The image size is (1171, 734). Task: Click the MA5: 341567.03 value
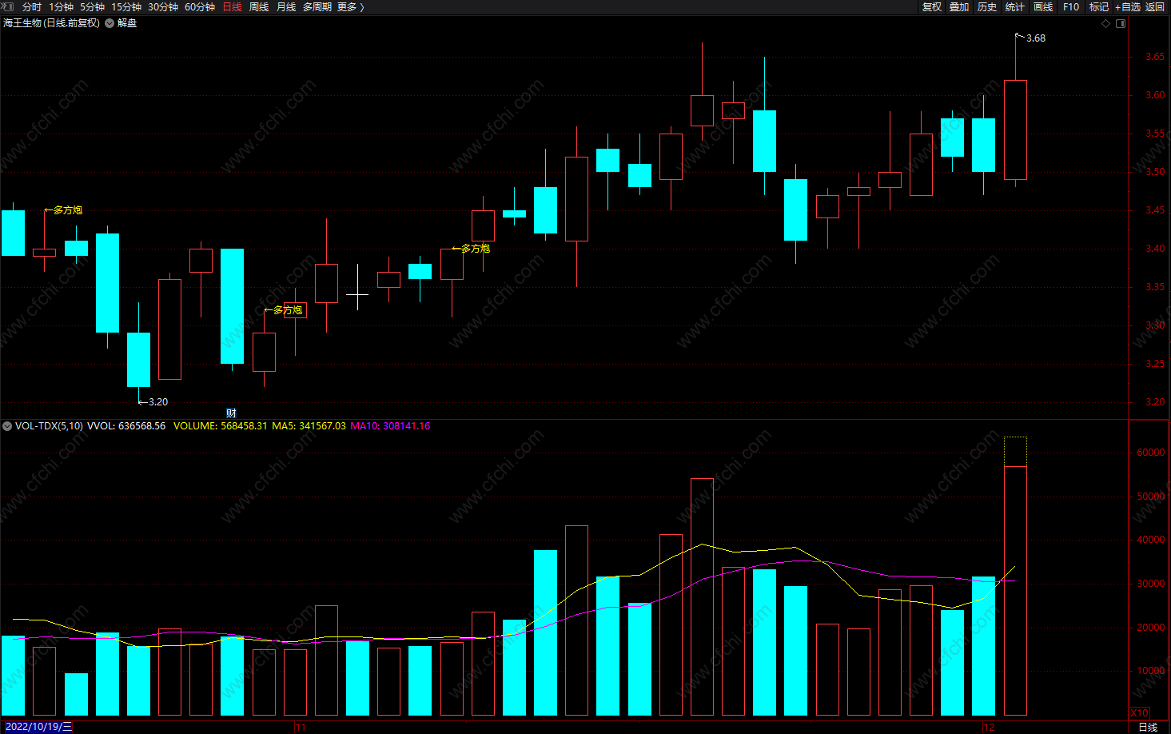pos(309,426)
